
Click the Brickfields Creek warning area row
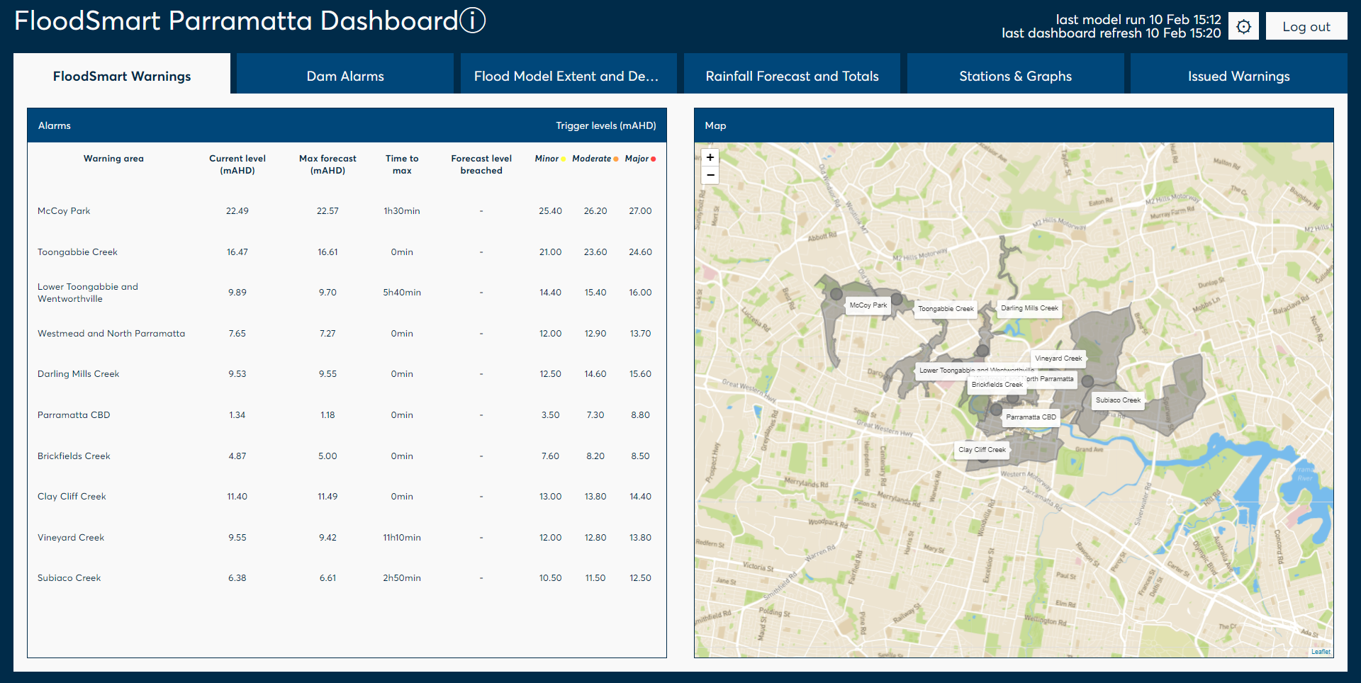tap(74, 456)
